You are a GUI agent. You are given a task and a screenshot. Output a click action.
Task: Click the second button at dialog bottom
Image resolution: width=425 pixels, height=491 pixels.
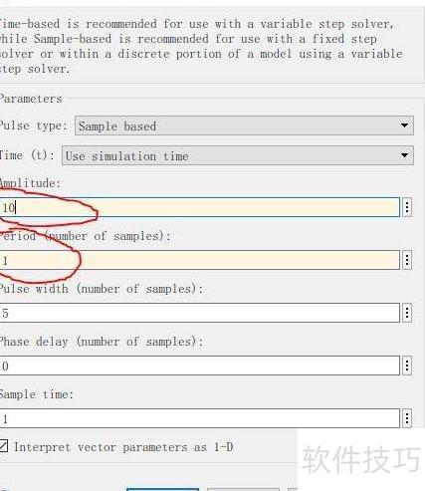click(243, 489)
